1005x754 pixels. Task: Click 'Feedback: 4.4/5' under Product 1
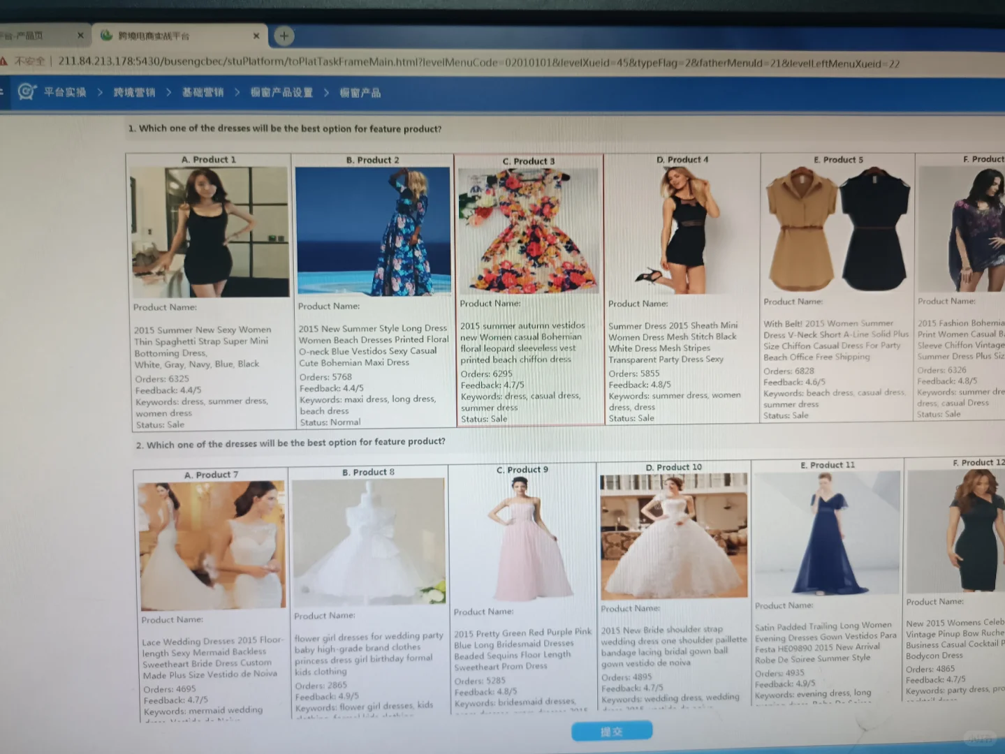168,390
